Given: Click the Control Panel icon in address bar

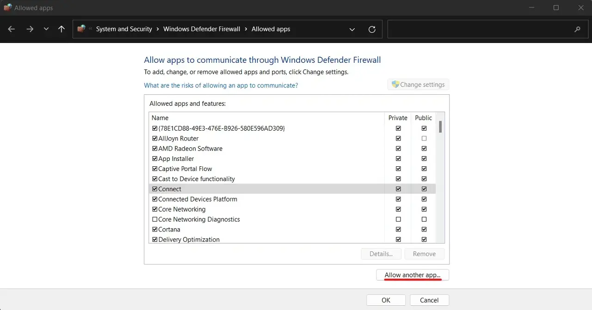Looking at the screenshot, I should tap(81, 29).
